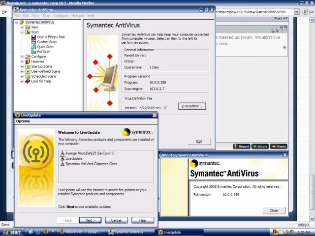Image resolution: width=315 pixels, height=236 pixels.
Task: Click Firefox icon in quick launch
Action: point(46,232)
